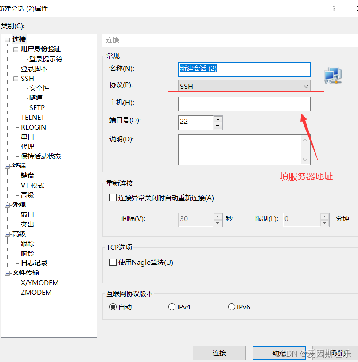Image resolution: width=358 pixels, height=362 pixels.
Task: Select 响铃 tree item
Action: pyautogui.click(x=27, y=254)
